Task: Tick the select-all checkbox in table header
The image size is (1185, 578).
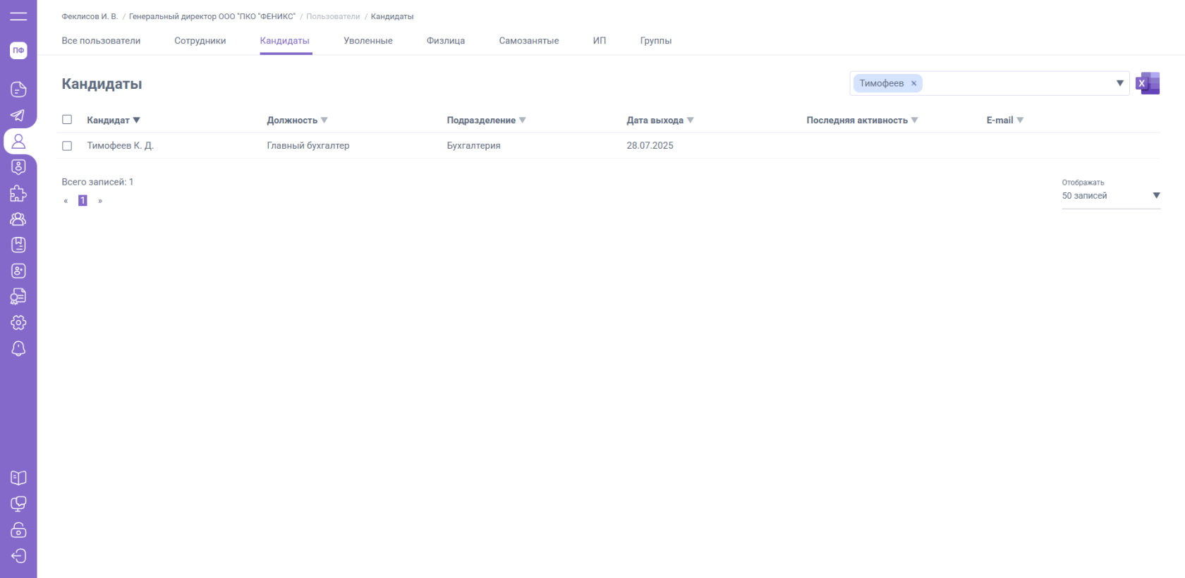Action: (x=67, y=120)
